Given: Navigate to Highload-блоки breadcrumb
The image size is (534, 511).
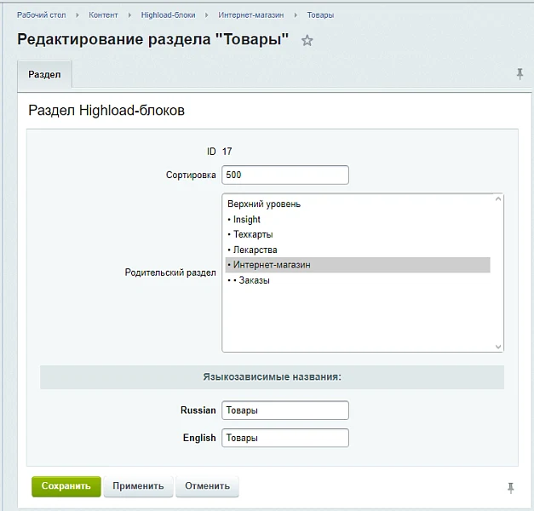Looking at the screenshot, I should [169, 15].
